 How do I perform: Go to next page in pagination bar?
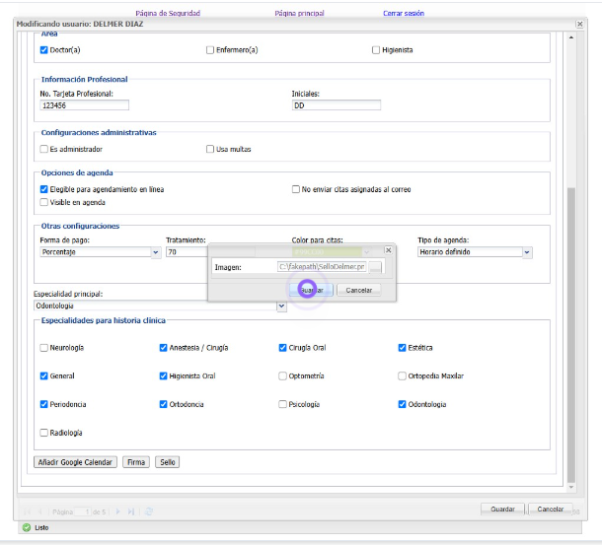[118, 511]
